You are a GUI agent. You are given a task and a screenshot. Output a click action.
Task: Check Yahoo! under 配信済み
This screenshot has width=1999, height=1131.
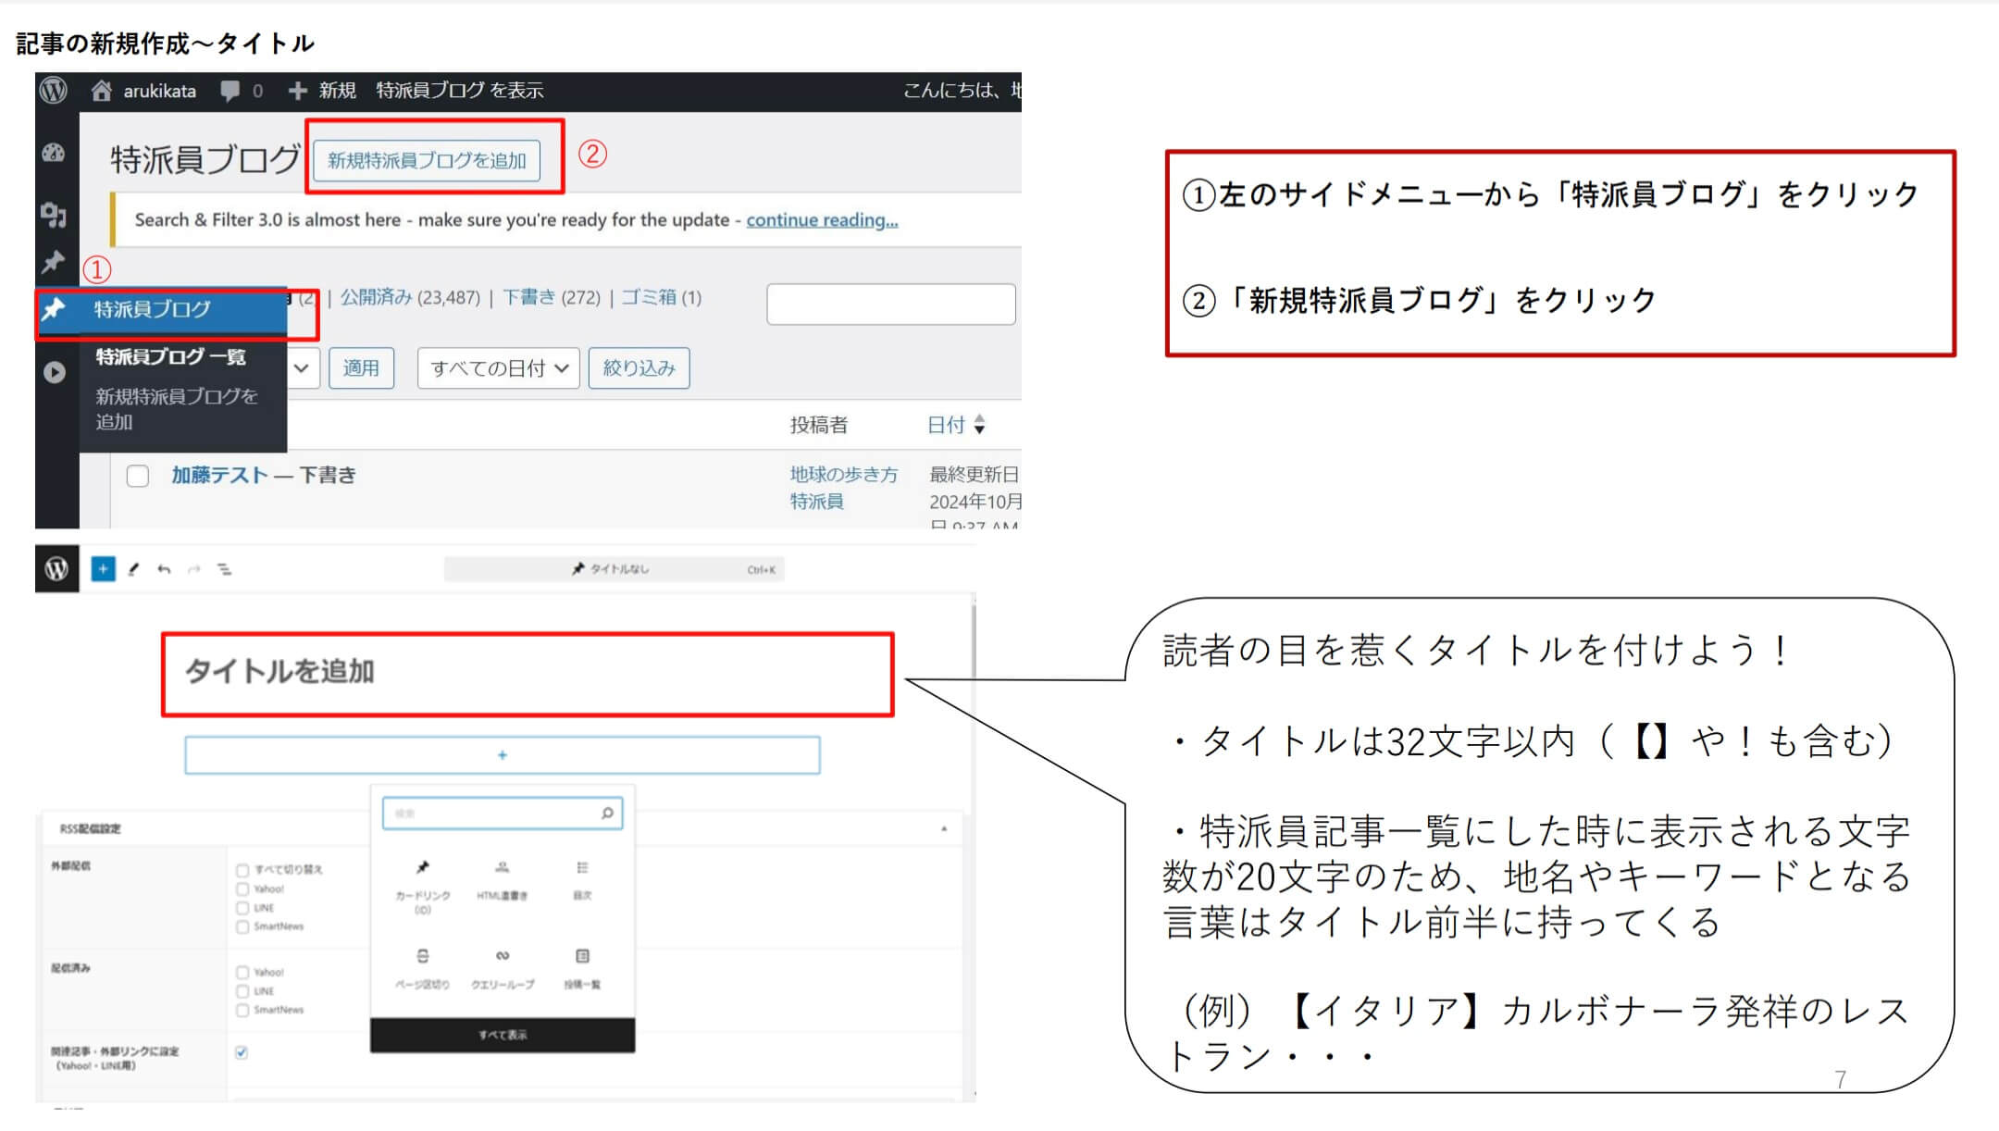point(242,972)
